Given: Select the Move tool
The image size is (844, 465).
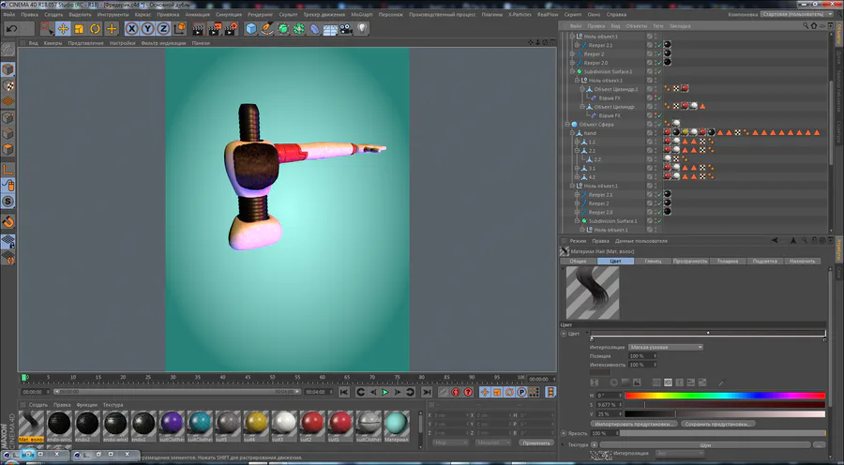Looking at the screenshot, I should pos(64,29).
